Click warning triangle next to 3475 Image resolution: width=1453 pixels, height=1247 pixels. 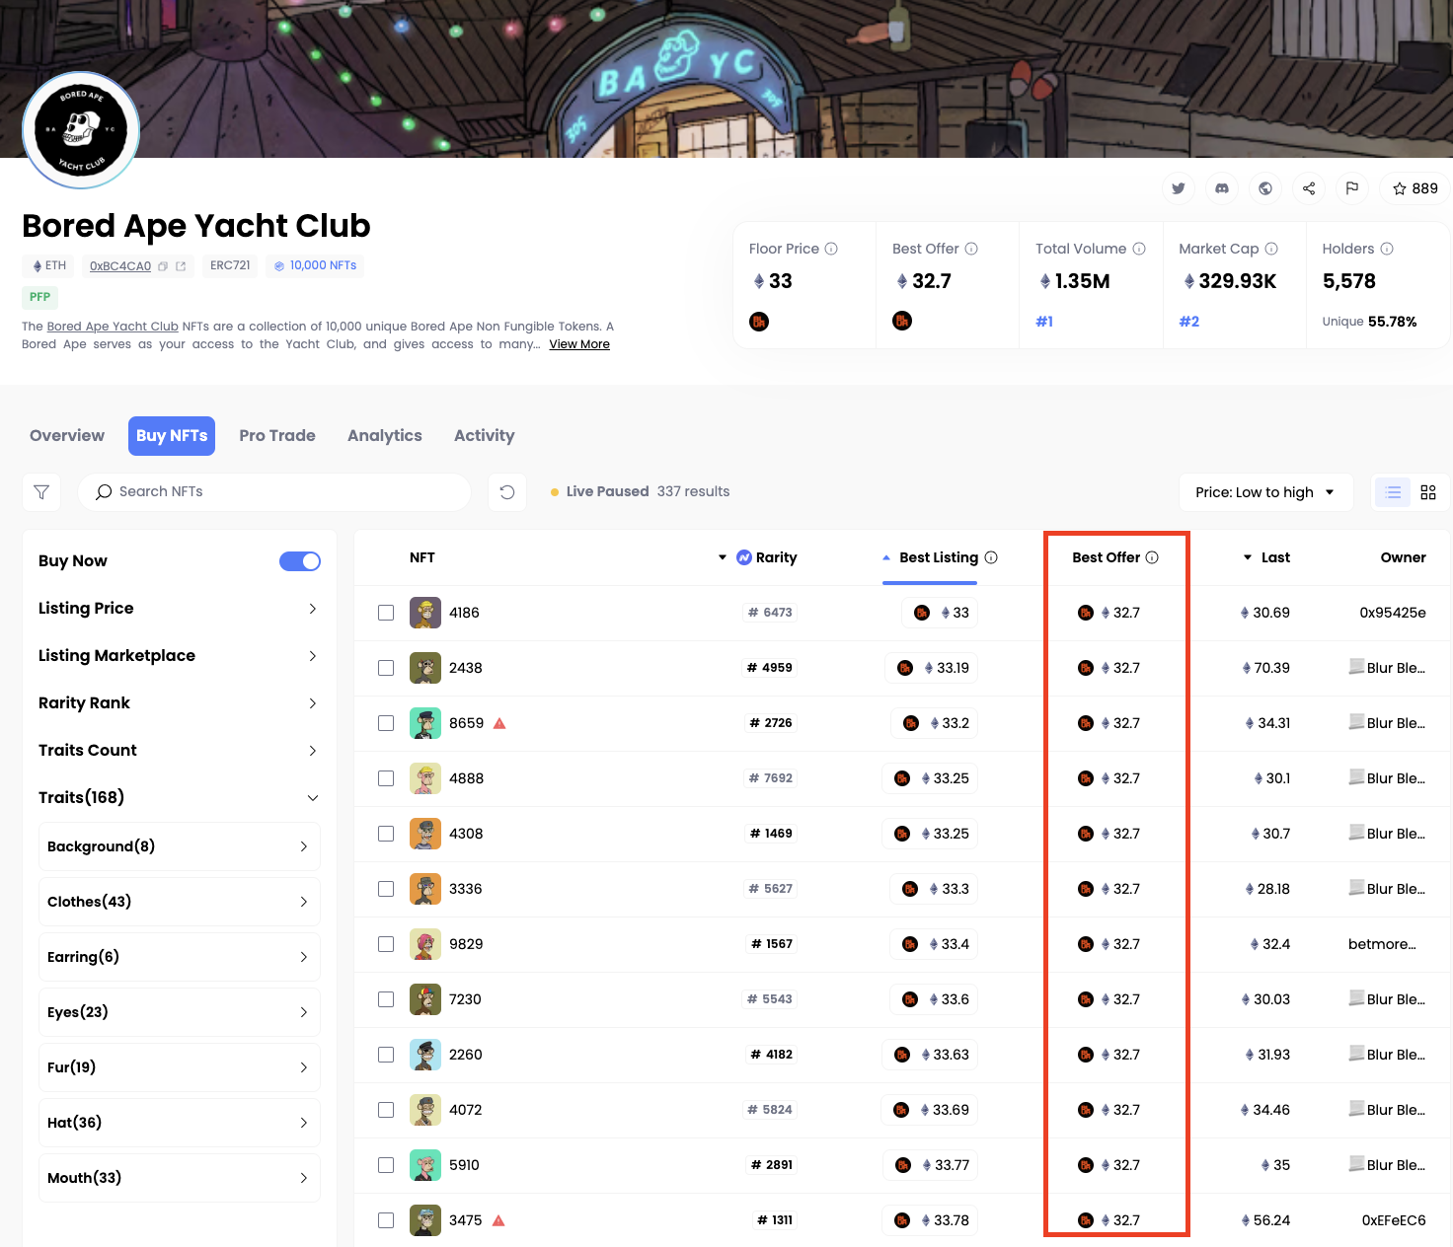tap(498, 1220)
